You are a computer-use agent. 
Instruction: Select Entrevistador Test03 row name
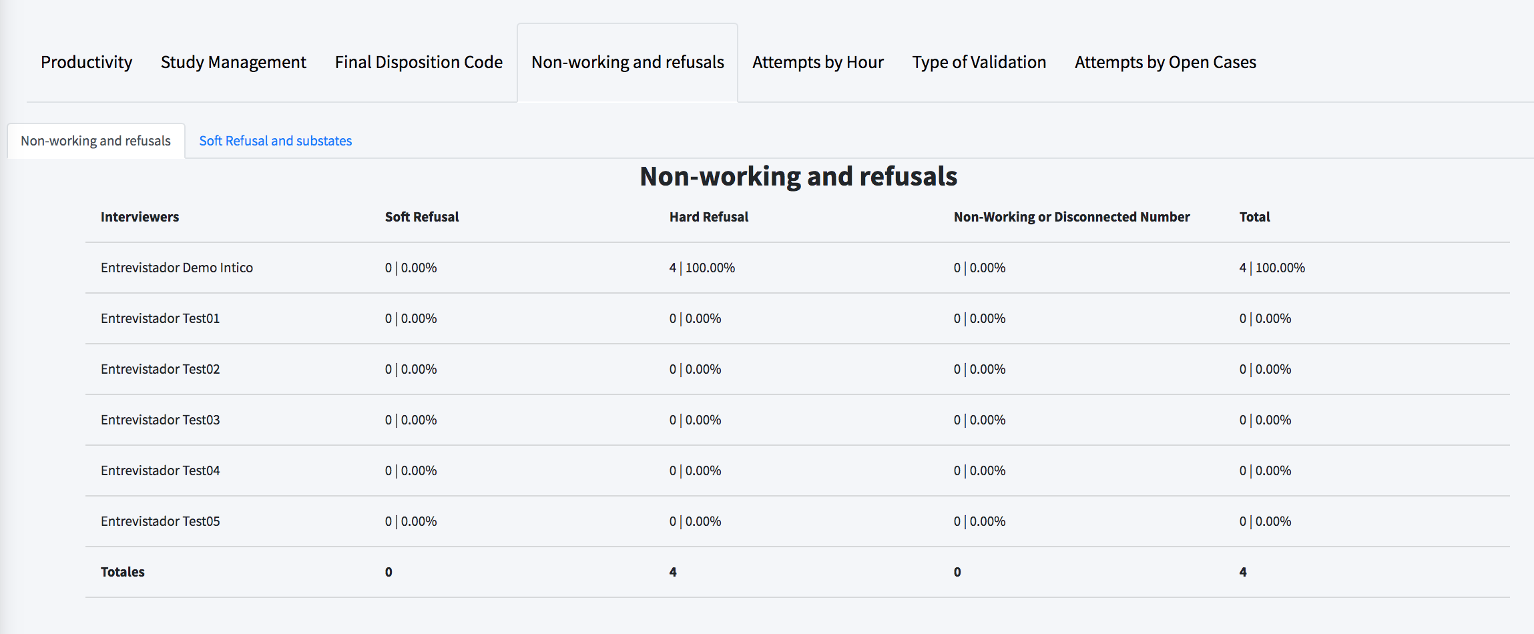tap(160, 420)
